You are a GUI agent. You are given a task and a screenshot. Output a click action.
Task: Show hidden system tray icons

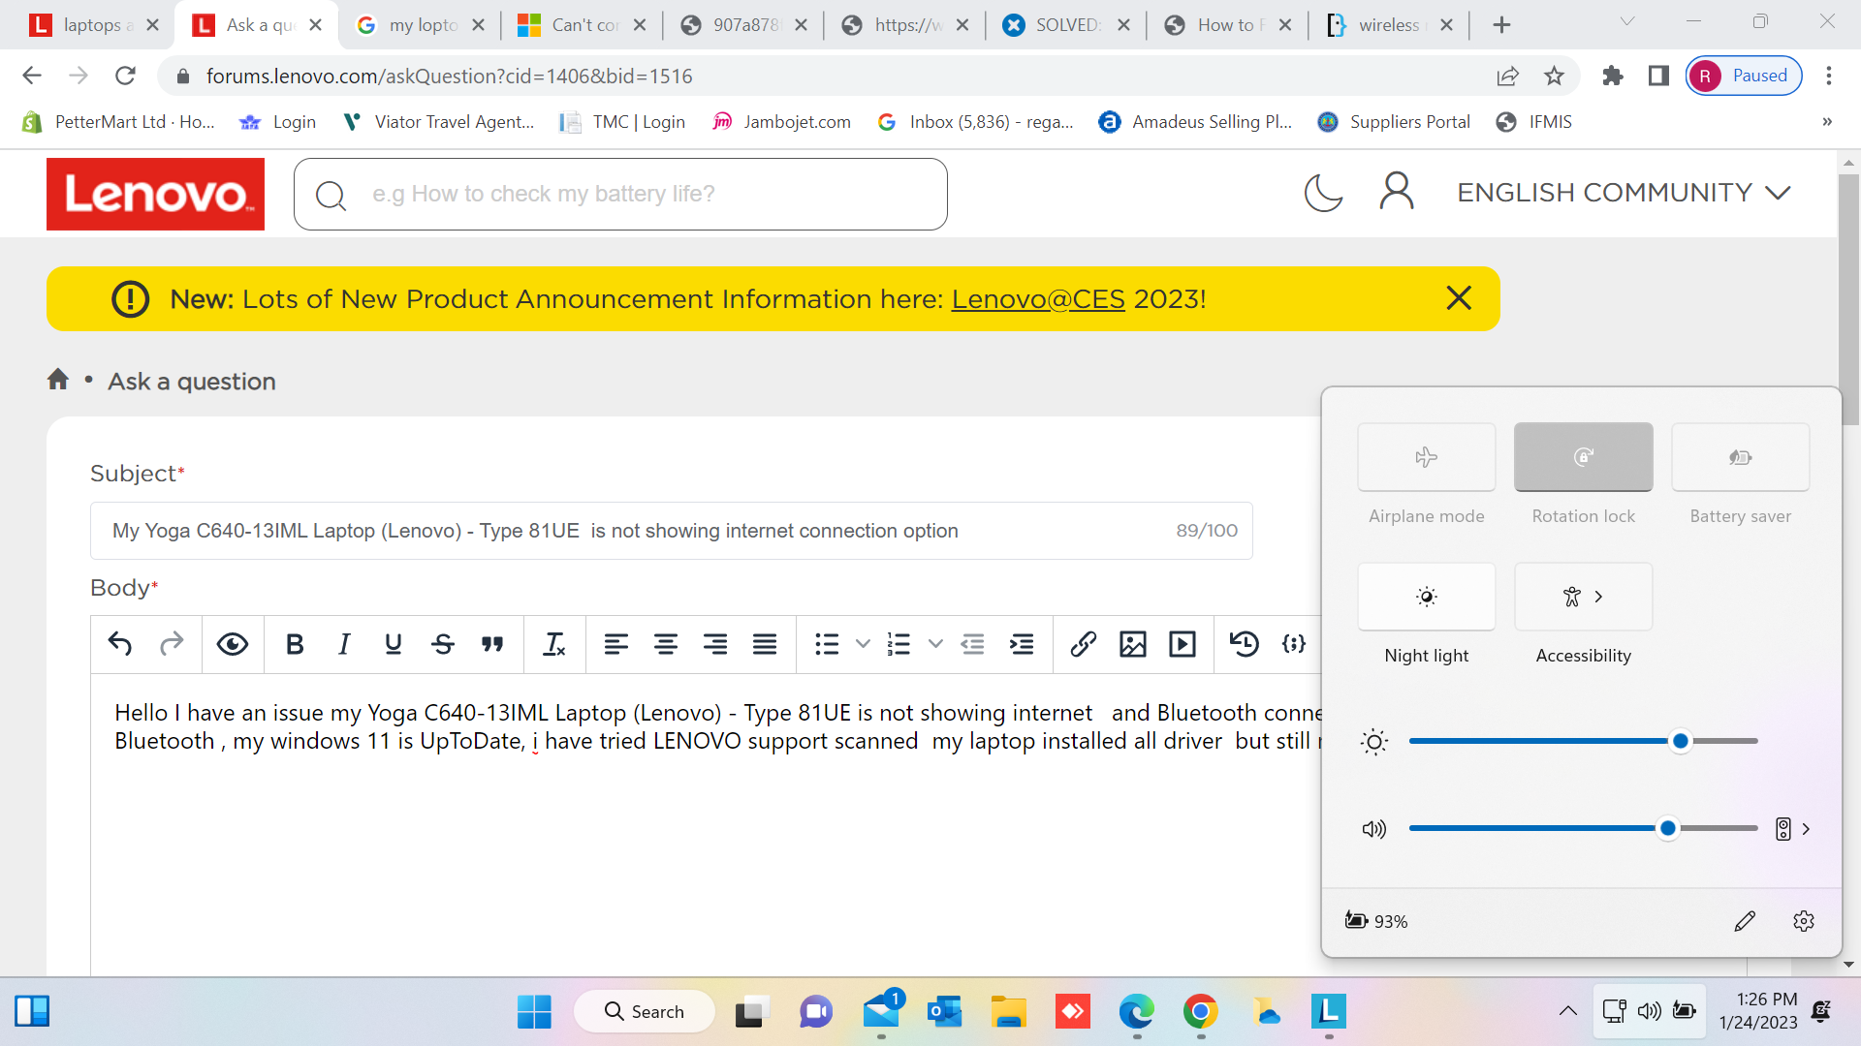[x=1567, y=1011]
